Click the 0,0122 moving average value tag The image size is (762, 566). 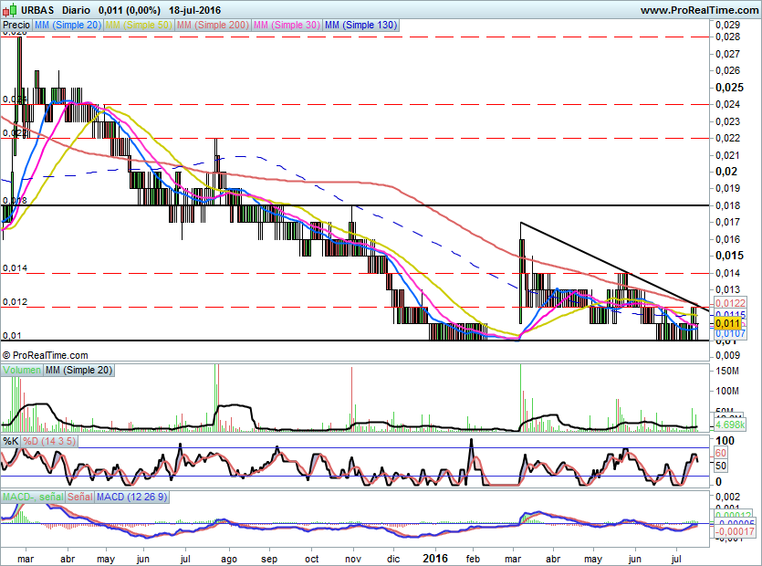point(730,302)
